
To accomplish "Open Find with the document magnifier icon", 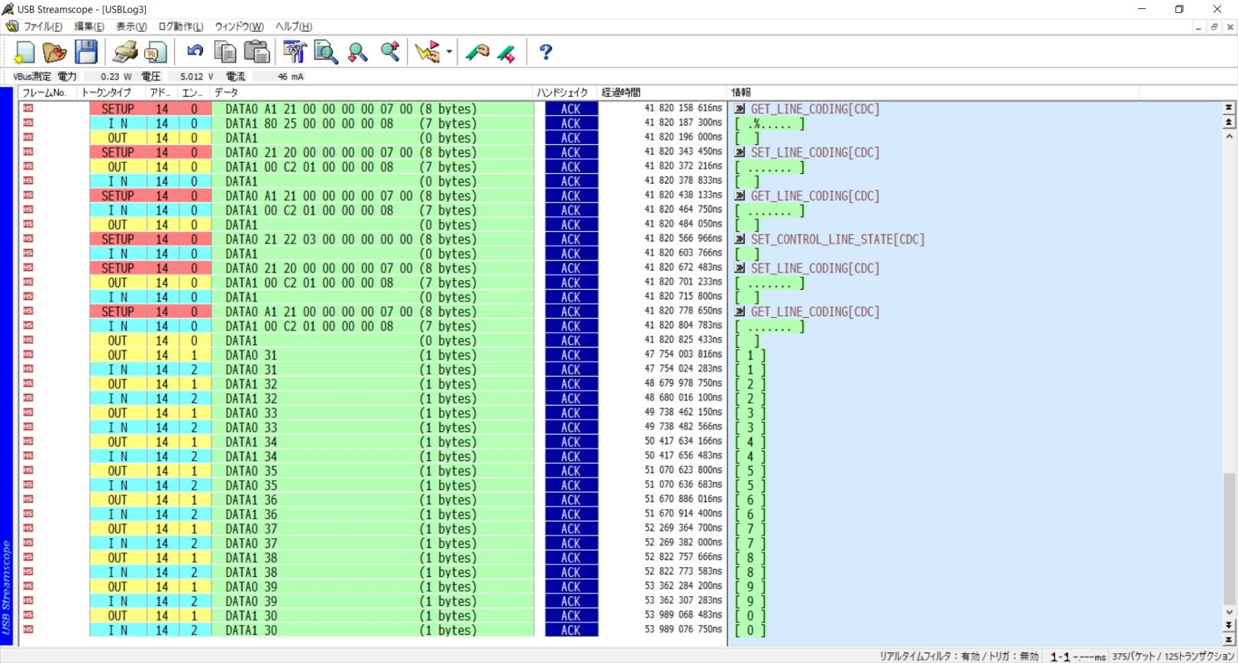I will tap(325, 52).
